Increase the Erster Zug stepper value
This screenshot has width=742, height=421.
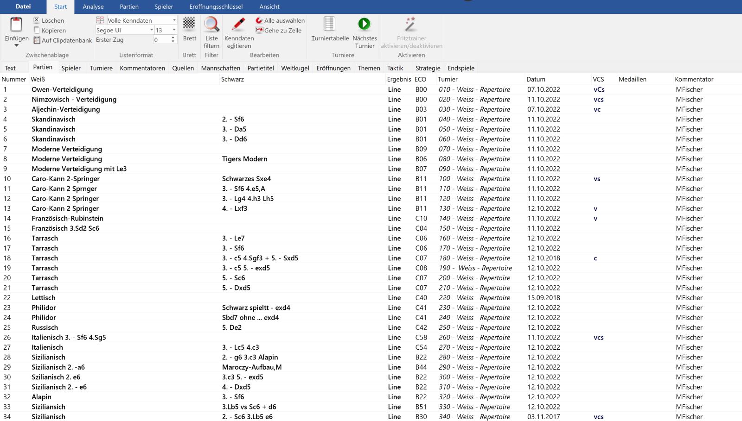(173, 38)
